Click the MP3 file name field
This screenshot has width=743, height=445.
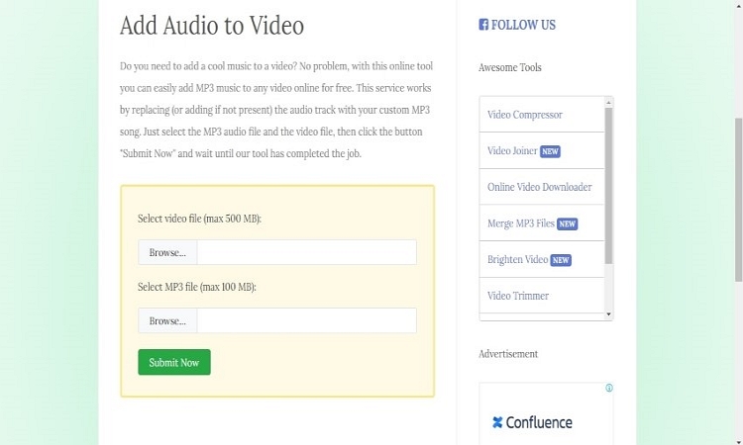coord(306,320)
